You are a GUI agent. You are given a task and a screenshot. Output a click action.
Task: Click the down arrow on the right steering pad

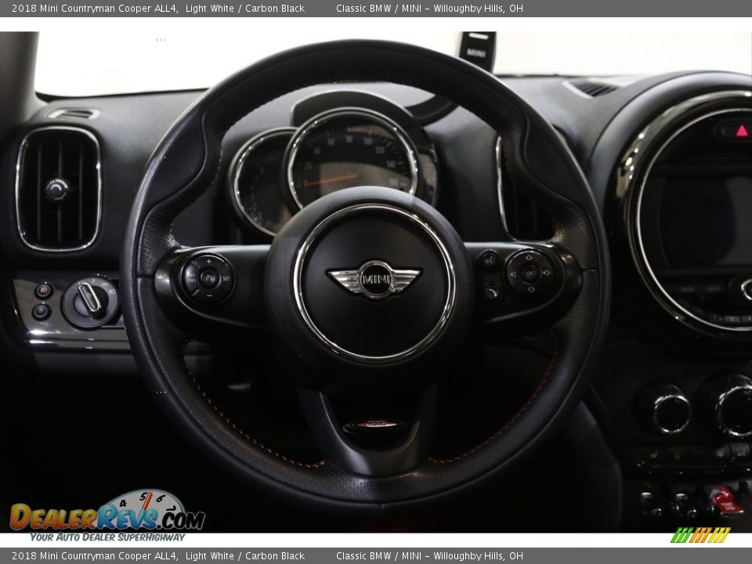pyautogui.click(x=530, y=290)
